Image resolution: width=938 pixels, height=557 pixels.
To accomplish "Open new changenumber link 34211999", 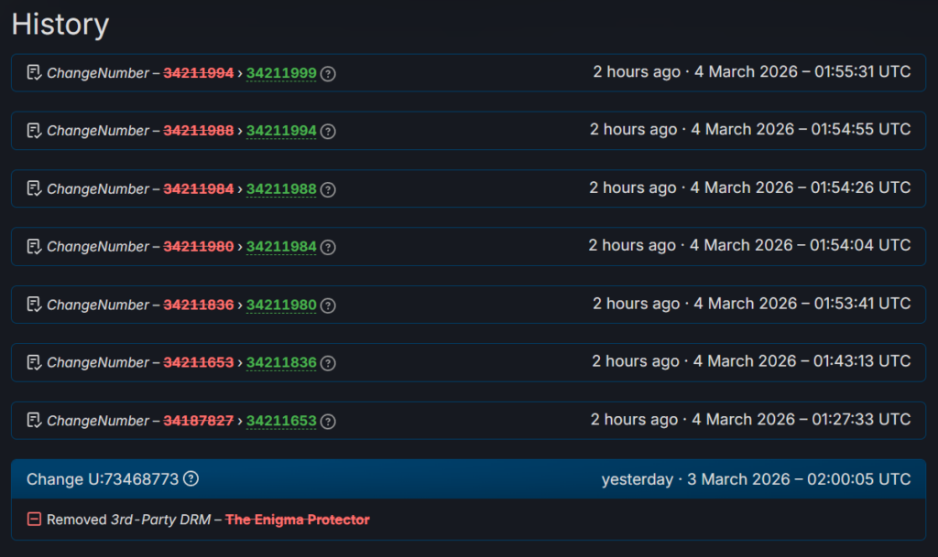I will 281,73.
